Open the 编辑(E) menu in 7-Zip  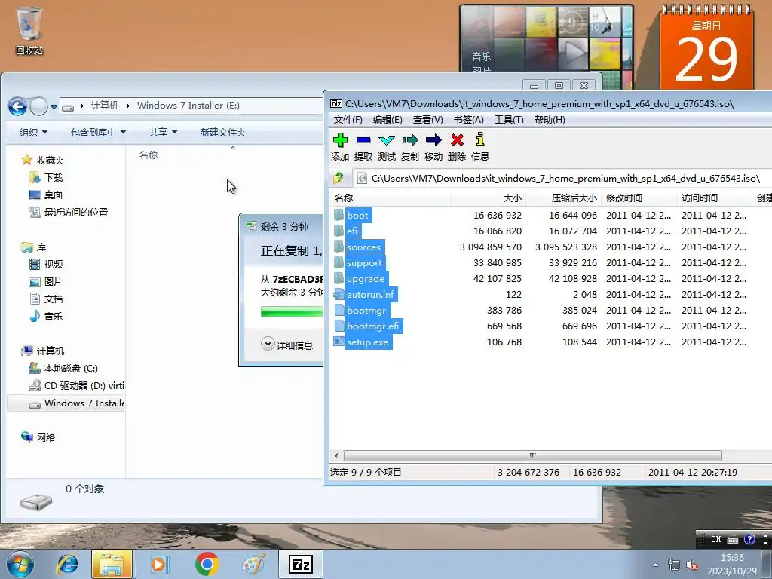point(388,120)
